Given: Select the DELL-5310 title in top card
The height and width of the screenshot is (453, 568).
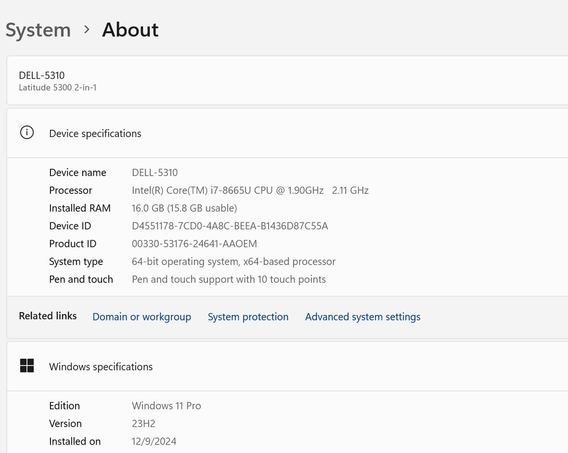Looking at the screenshot, I should [x=41, y=75].
